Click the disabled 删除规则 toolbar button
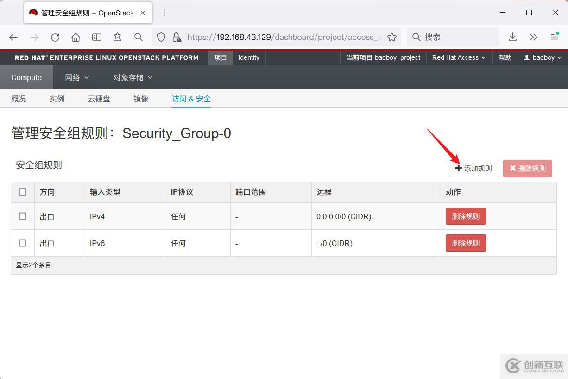The height and width of the screenshot is (379, 568). [x=528, y=168]
